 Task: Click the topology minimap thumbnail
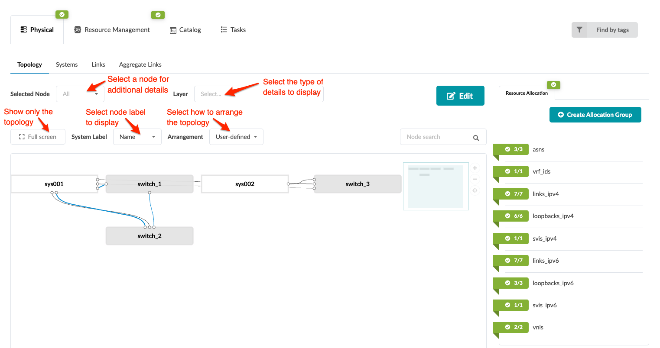(436, 186)
